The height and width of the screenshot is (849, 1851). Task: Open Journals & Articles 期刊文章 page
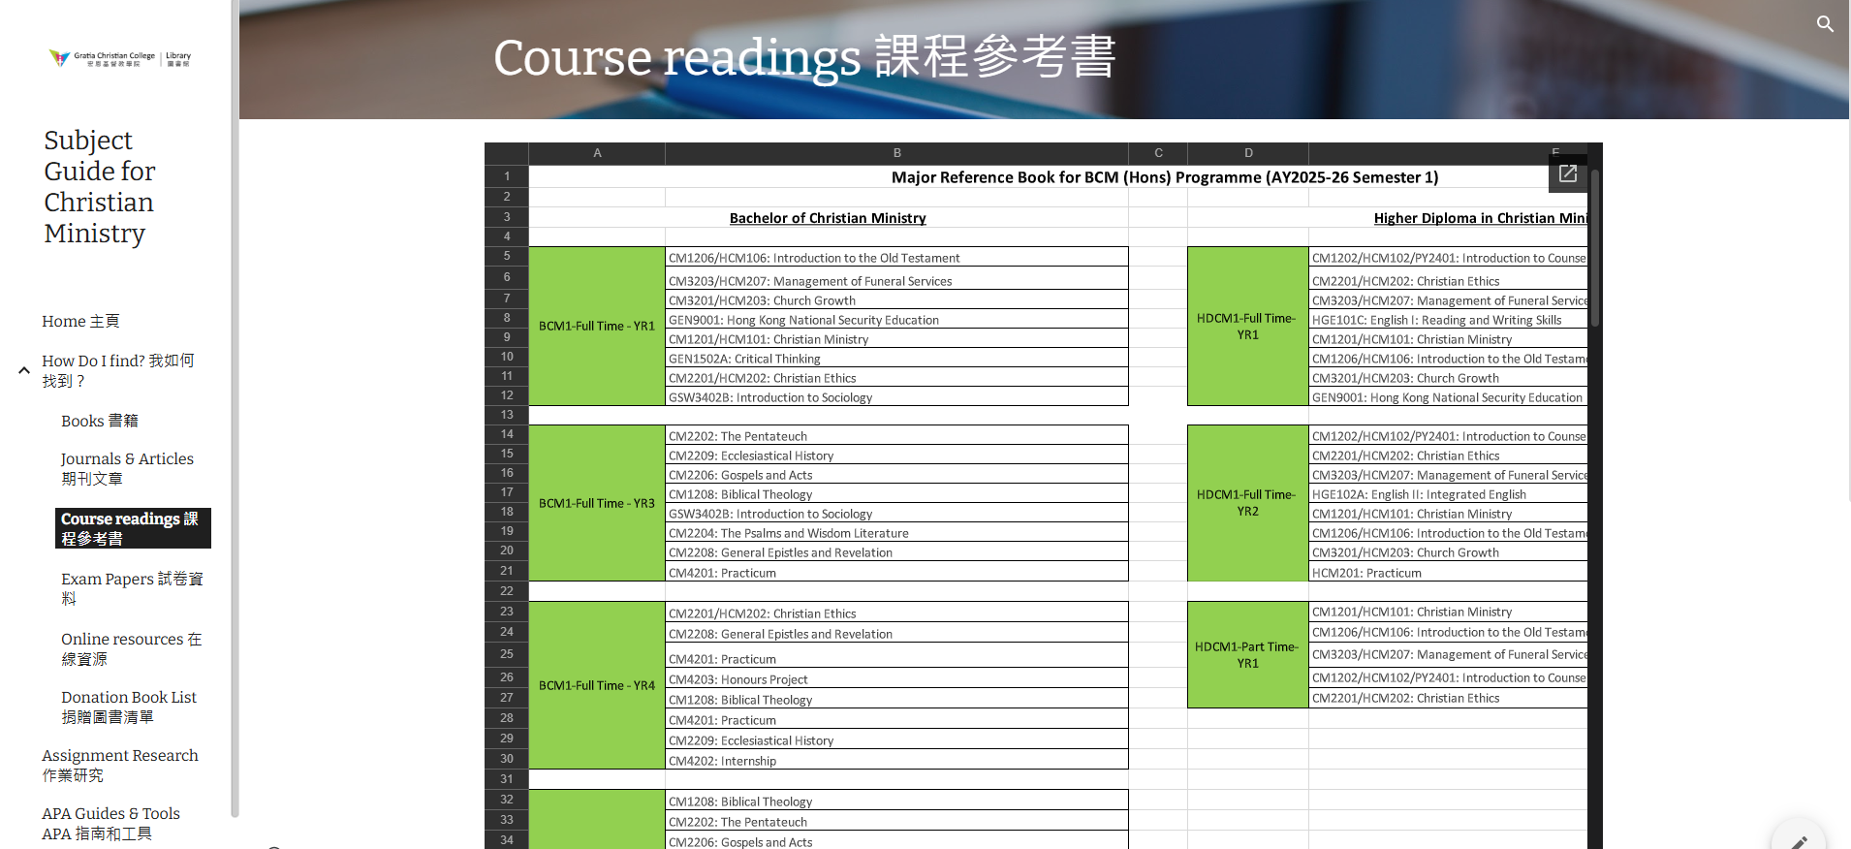point(127,468)
